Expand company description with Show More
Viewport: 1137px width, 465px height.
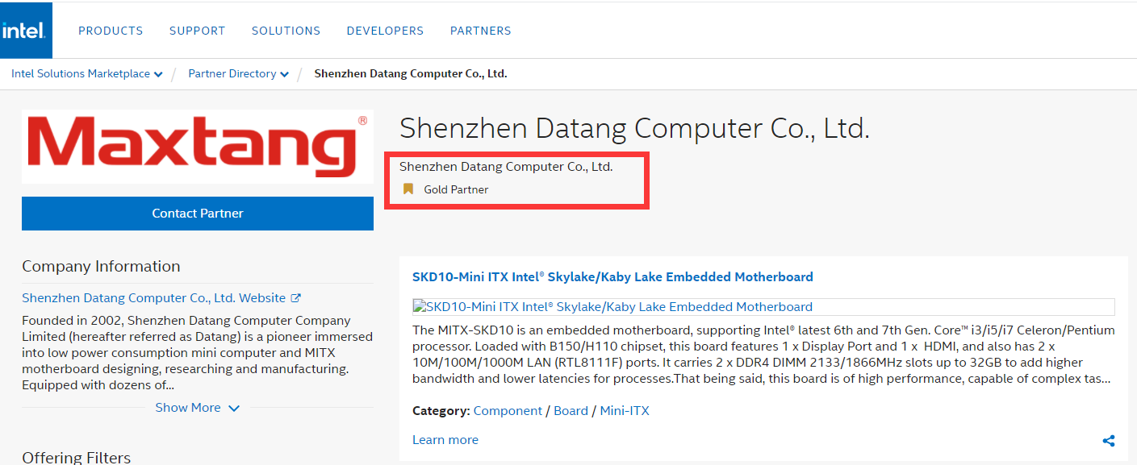(x=197, y=408)
